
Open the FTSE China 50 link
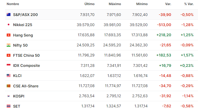tap(26, 55)
